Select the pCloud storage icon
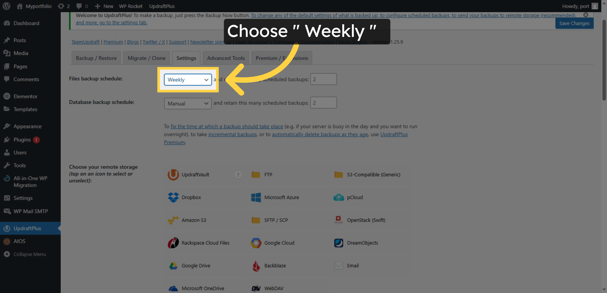 339,197
